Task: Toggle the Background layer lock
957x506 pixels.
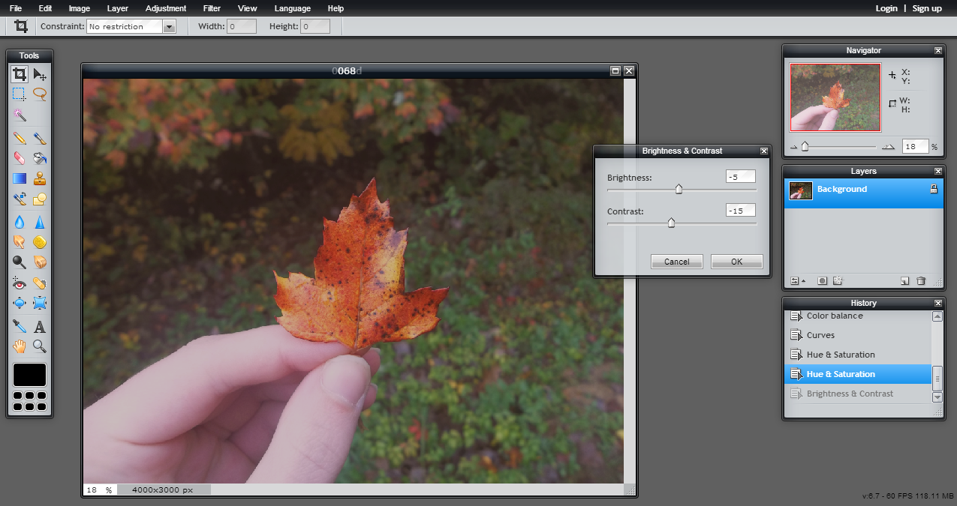Action: tap(934, 190)
